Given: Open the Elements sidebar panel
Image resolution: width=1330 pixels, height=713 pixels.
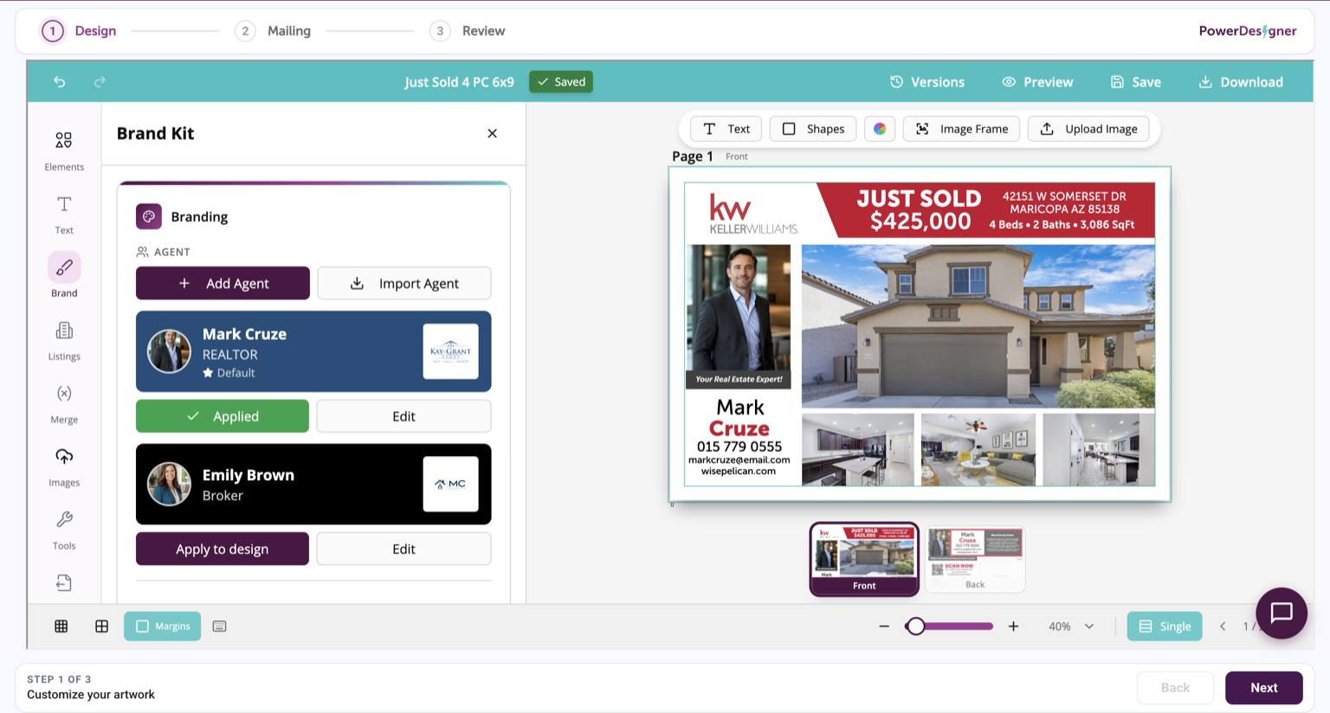Looking at the screenshot, I should [x=64, y=151].
